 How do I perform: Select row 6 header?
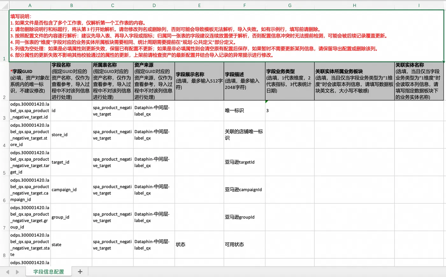click(4, 190)
